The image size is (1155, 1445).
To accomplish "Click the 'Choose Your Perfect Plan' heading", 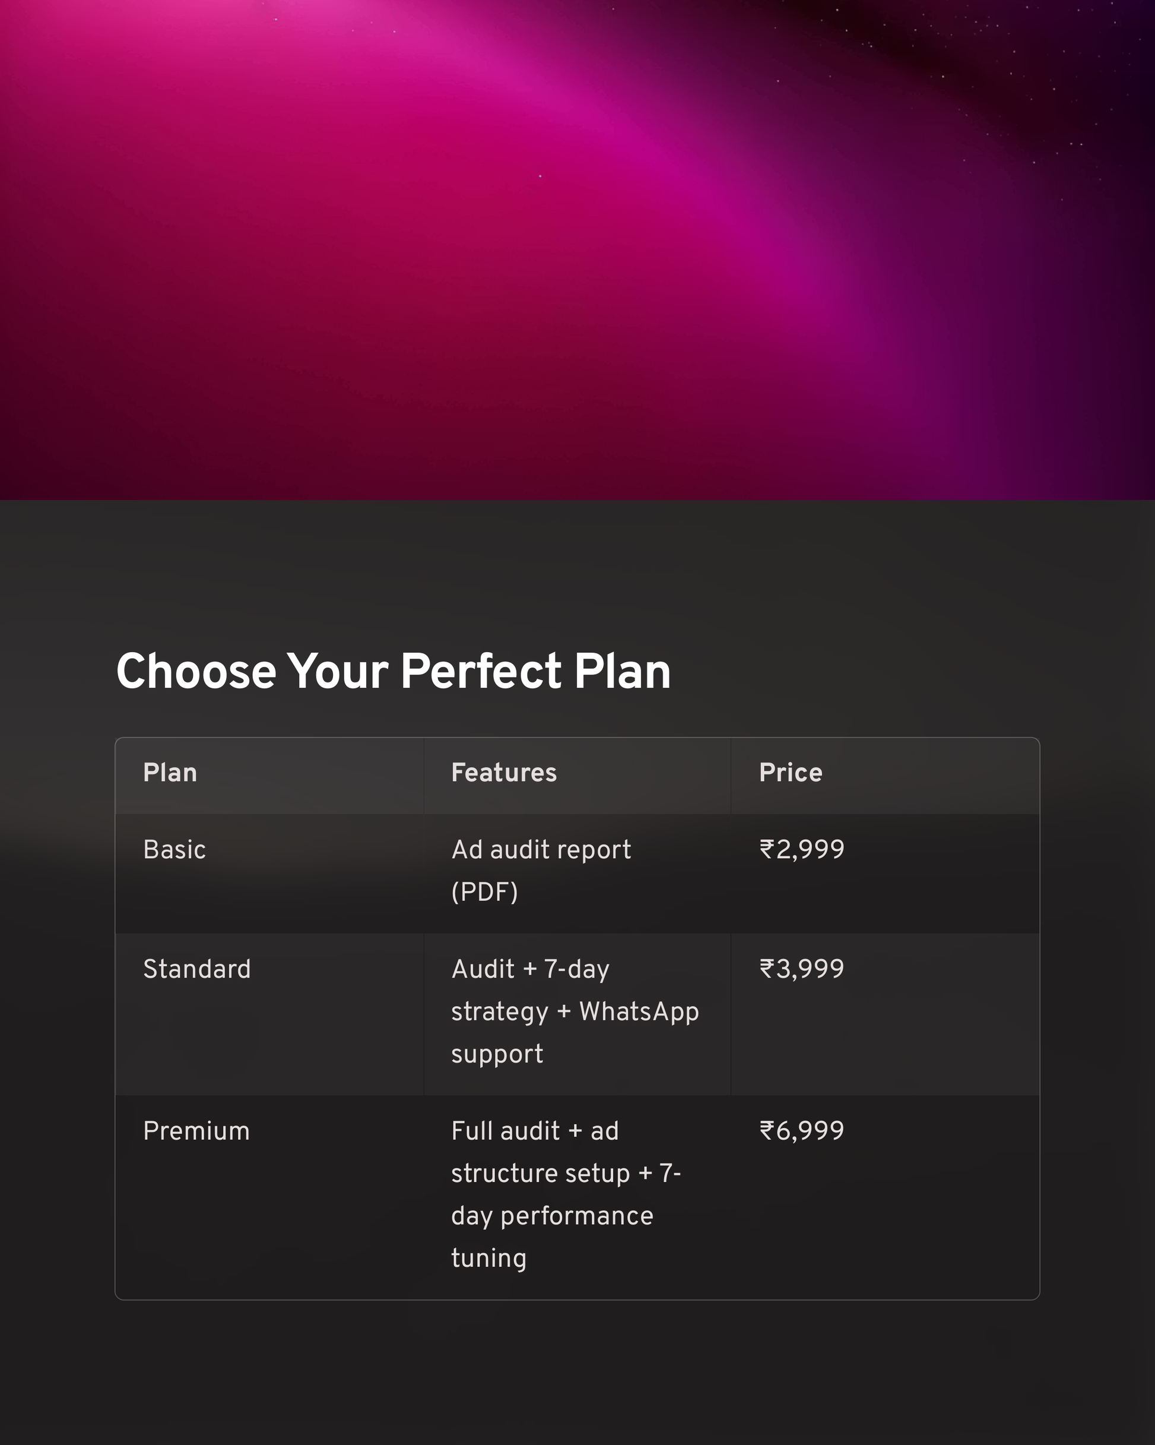I will [394, 671].
